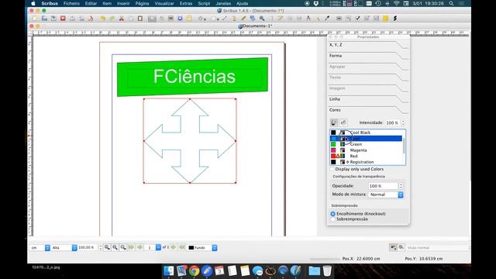Image resolution: width=496 pixels, height=279 pixels.
Task: Expand the Forma properties section
Action: coord(368,56)
